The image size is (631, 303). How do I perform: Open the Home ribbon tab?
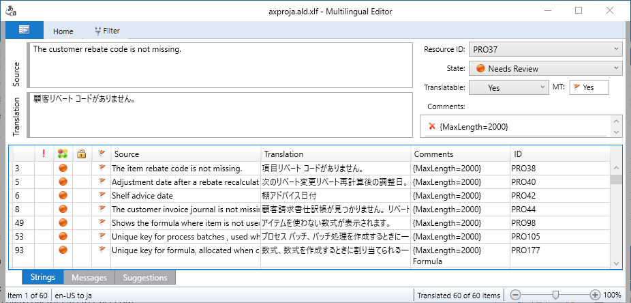[x=63, y=31]
